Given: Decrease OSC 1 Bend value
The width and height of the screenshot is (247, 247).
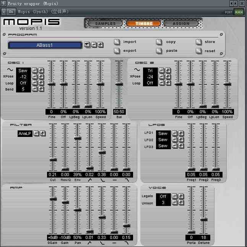Looking at the screenshot, I should click(x=35, y=89).
